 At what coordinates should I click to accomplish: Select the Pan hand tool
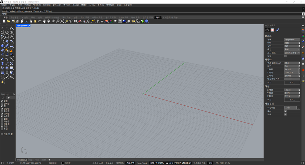click(44, 21)
